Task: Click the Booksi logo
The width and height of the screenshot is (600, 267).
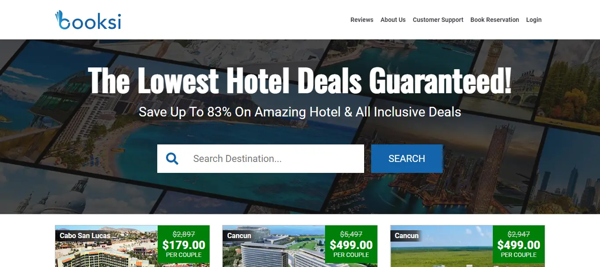Action: (88, 20)
